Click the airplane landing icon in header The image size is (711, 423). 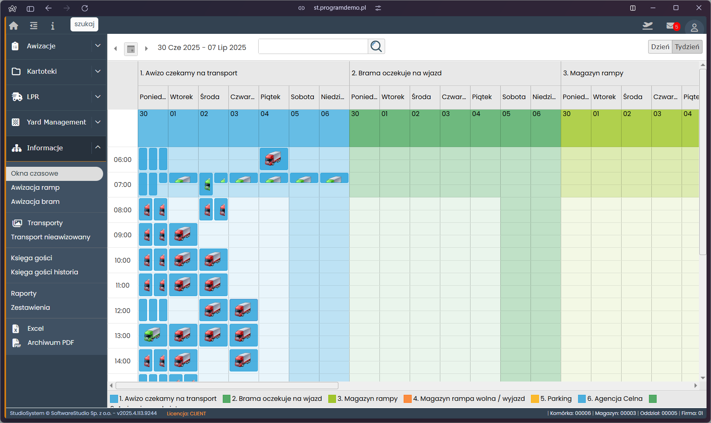coord(647,26)
